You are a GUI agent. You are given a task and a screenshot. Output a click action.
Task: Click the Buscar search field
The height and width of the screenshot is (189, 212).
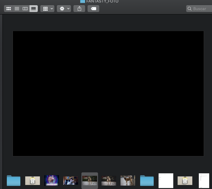click(x=200, y=9)
